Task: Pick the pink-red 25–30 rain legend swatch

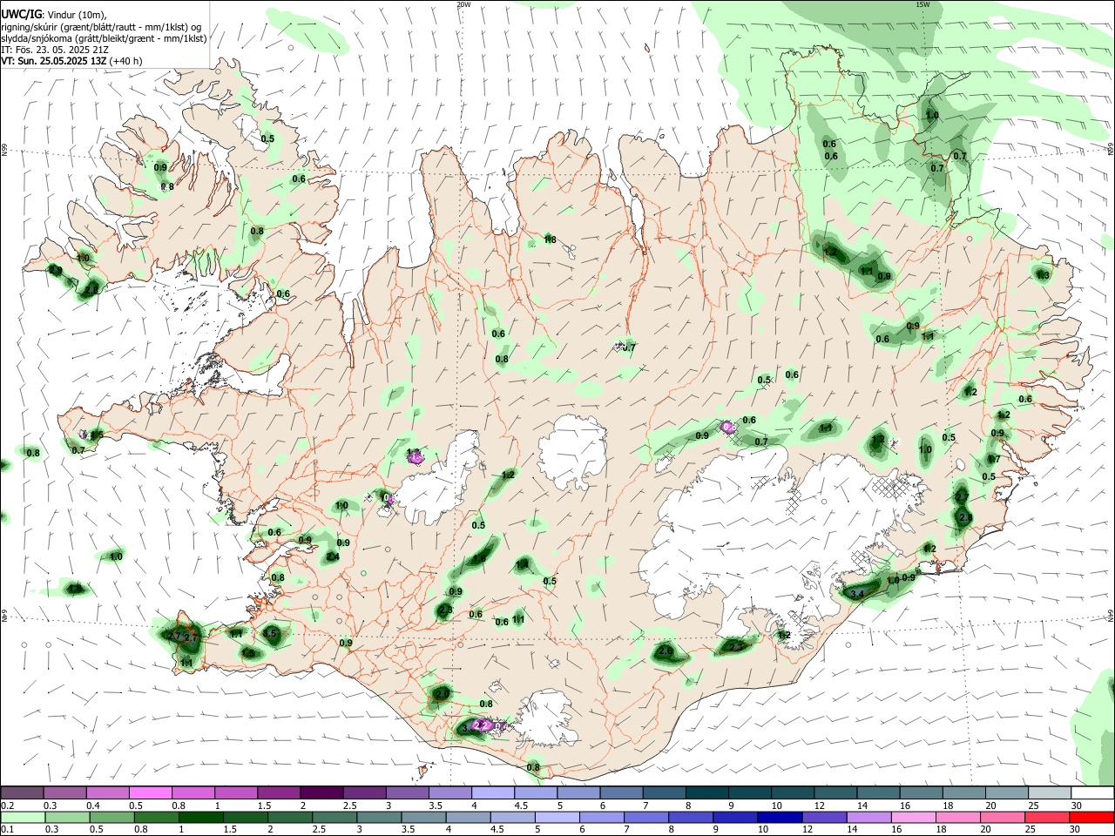Action: 1046,817
